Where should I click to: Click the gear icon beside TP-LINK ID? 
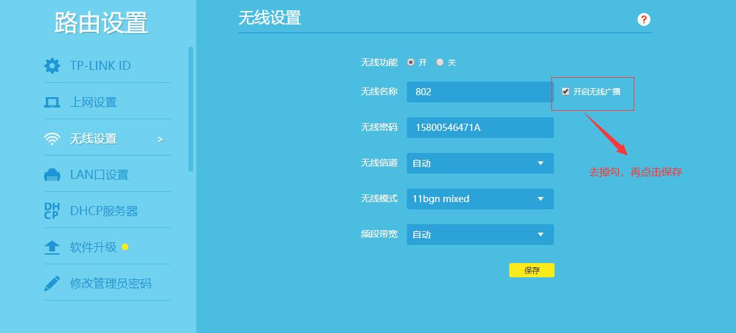[x=52, y=65]
